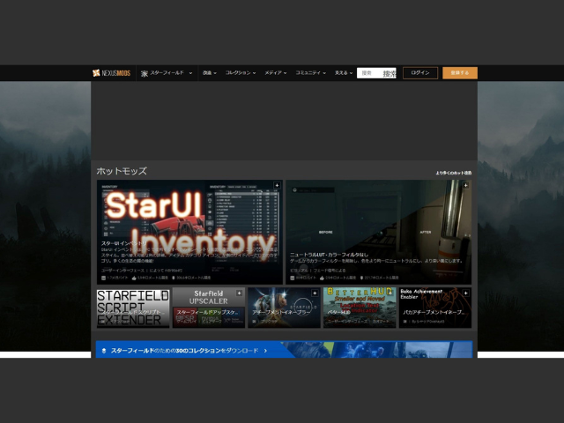Screen dimensions: 564x423
Task: Open the Neutral LUT before/after mod card
Action: click(378, 232)
